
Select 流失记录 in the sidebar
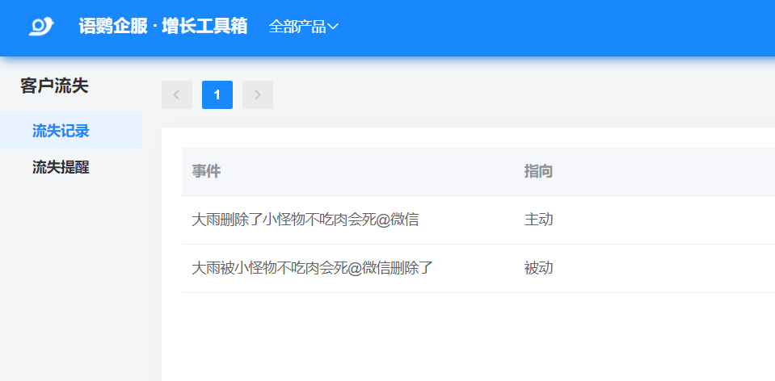(61, 131)
